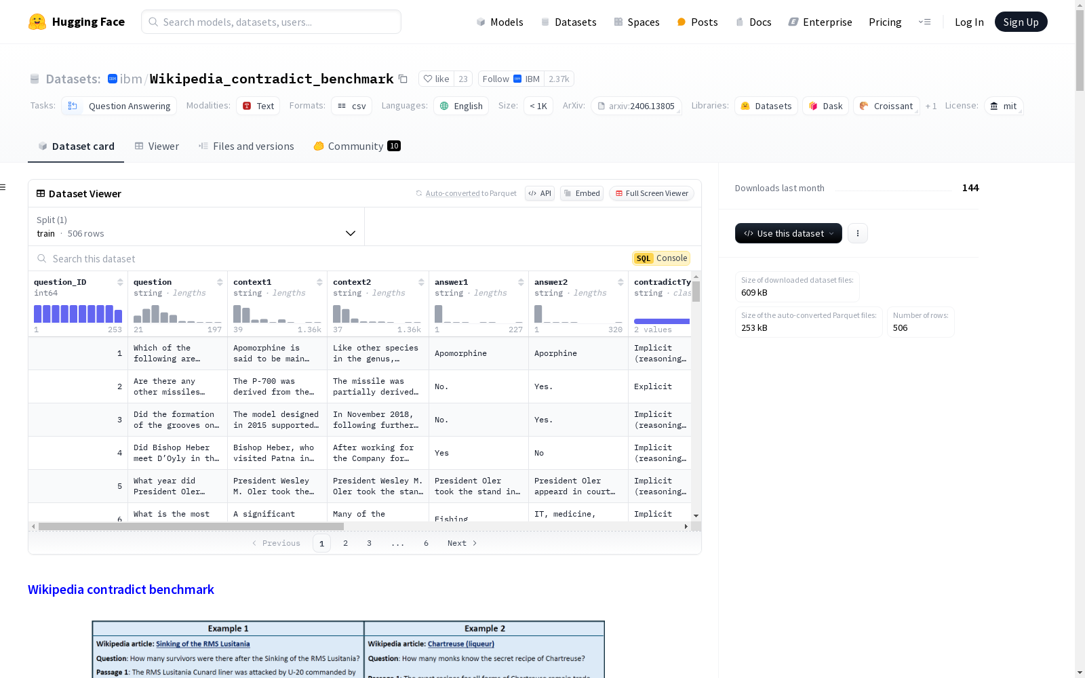Open the Files and versions tab

246,146
